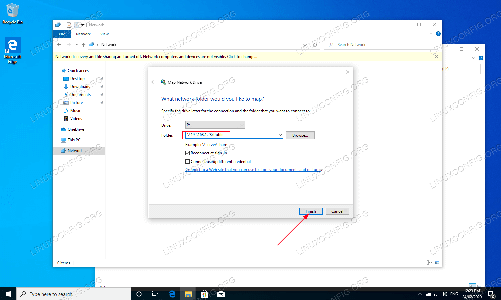The width and height of the screenshot is (501, 300).
Task: Open the Network ribbon tab
Action: [83, 34]
